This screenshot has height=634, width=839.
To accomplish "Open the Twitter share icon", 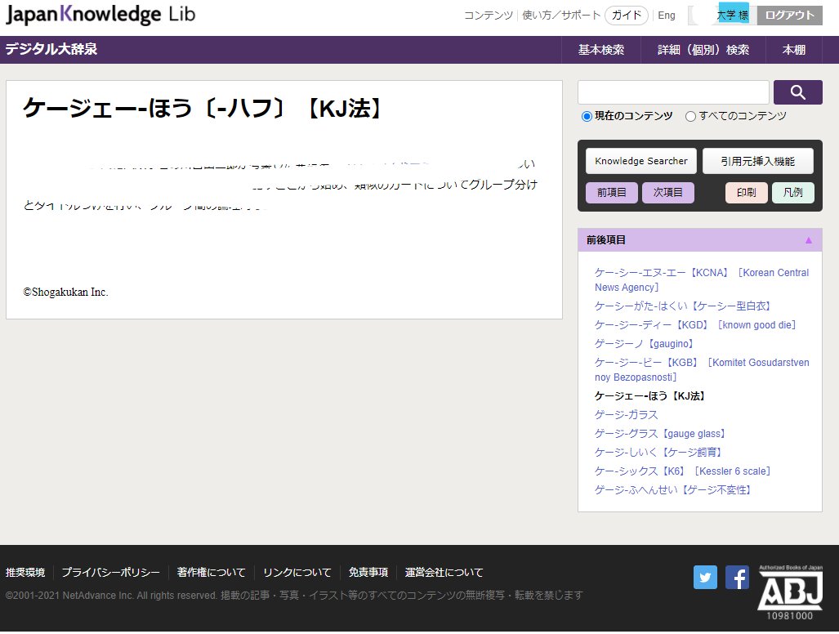I will click(705, 578).
